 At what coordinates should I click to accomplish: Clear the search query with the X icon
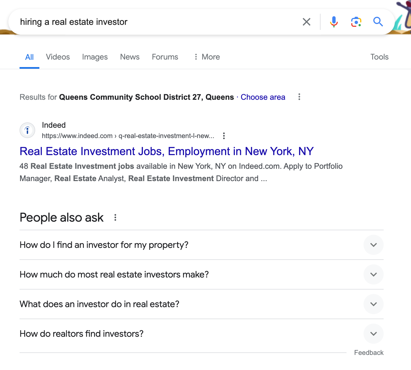(306, 22)
